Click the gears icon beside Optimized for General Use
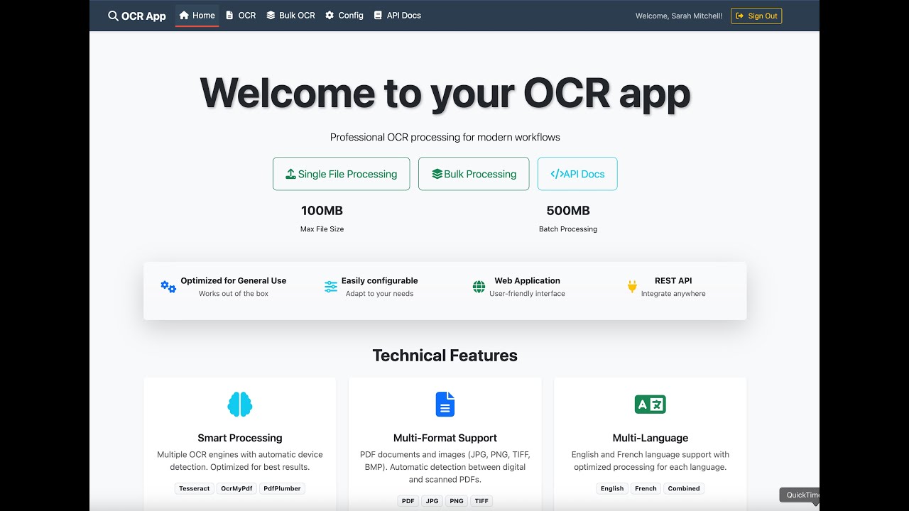This screenshot has height=511, width=909. [168, 287]
